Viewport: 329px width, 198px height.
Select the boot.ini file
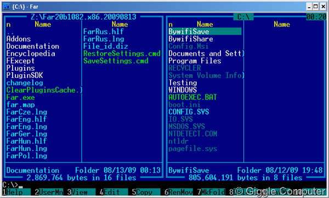click(x=184, y=105)
